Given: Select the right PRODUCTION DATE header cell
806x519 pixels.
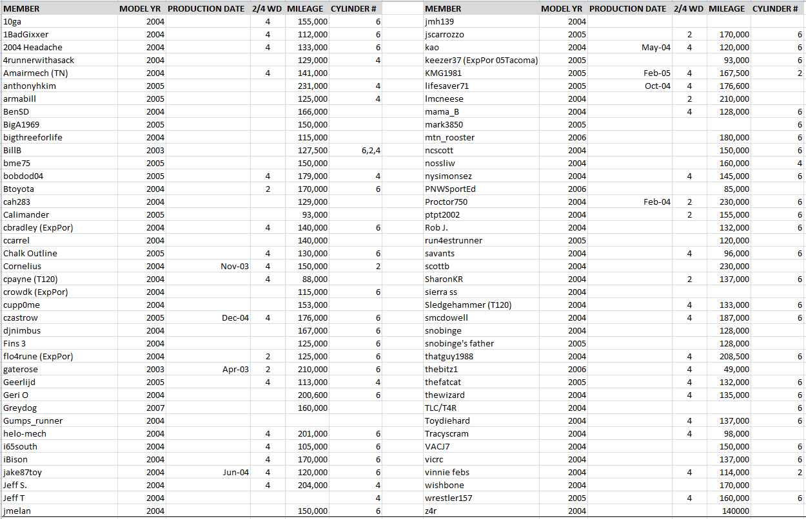Looking at the screenshot, I should (628, 8).
